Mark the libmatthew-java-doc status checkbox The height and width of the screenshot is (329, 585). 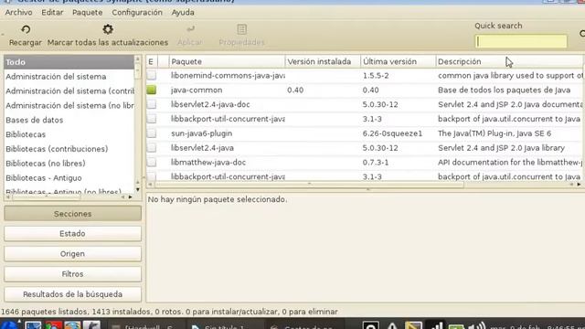point(152,163)
